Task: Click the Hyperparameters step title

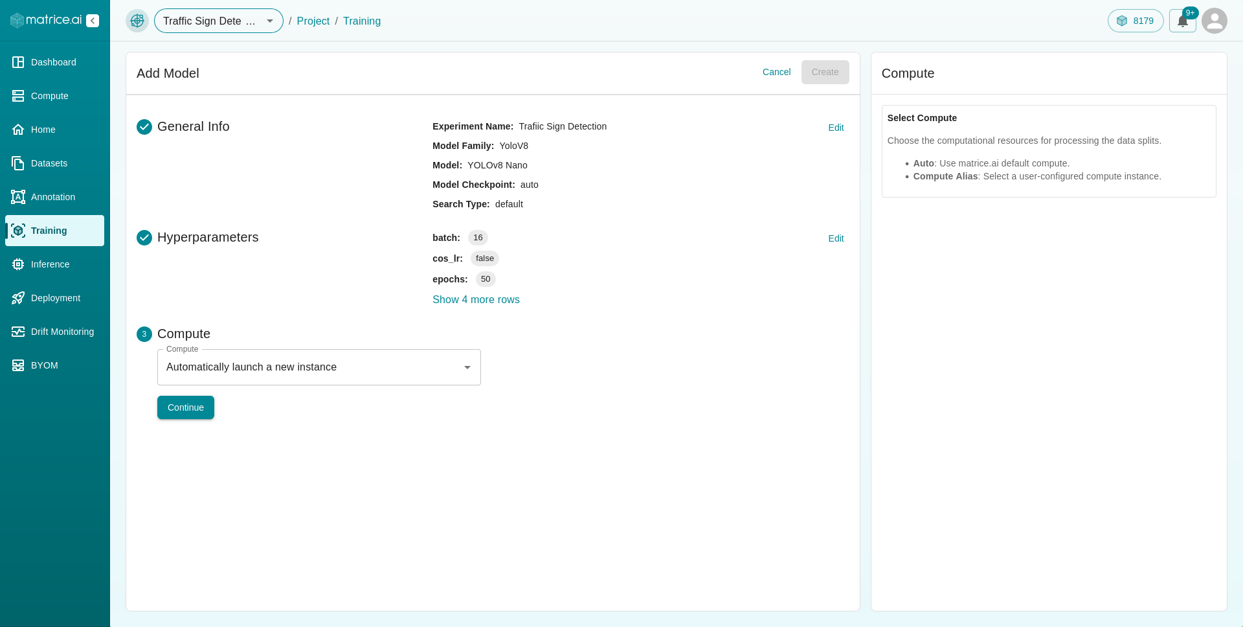Action: [208, 237]
